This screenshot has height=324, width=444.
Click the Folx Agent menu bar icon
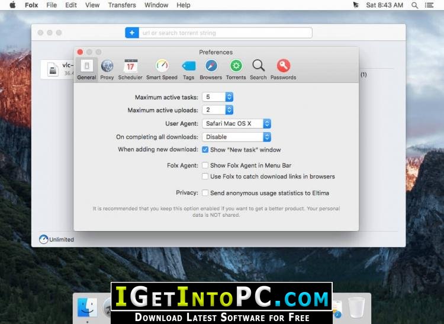coord(356,5)
